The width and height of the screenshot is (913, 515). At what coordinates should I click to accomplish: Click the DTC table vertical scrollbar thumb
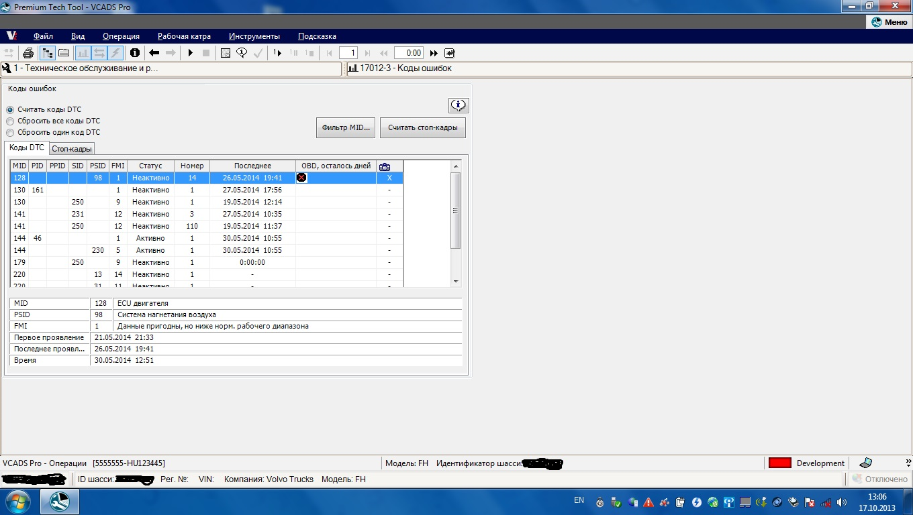pos(455,211)
